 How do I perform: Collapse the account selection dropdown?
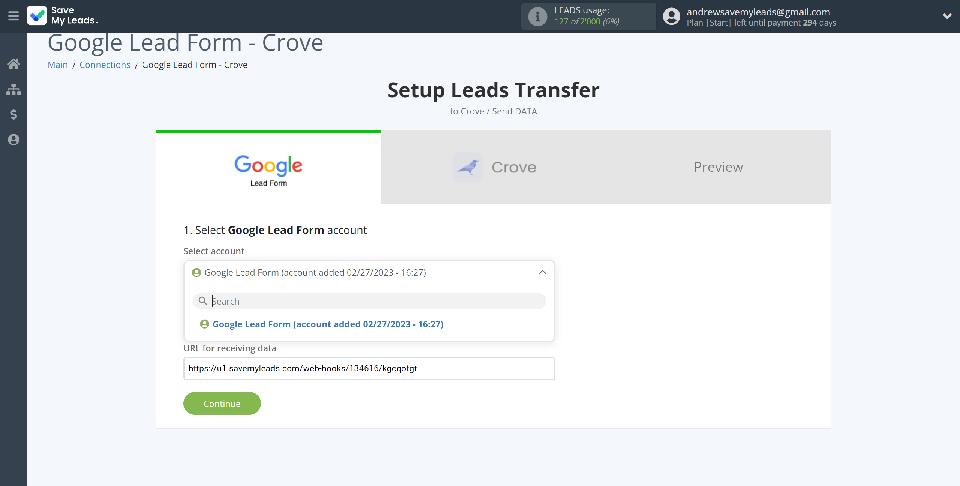click(542, 272)
